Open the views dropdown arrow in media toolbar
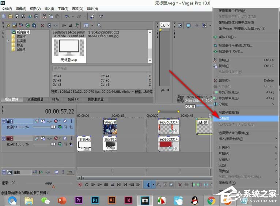Image resolution: width=280 pixels, height=206 pixels. click(x=92, y=25)
